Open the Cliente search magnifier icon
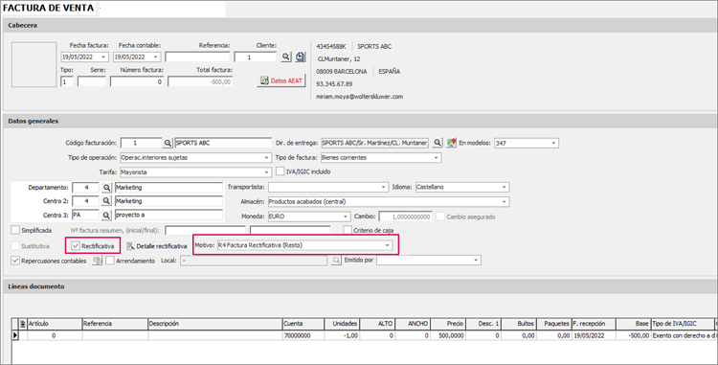 pos(285,57)
